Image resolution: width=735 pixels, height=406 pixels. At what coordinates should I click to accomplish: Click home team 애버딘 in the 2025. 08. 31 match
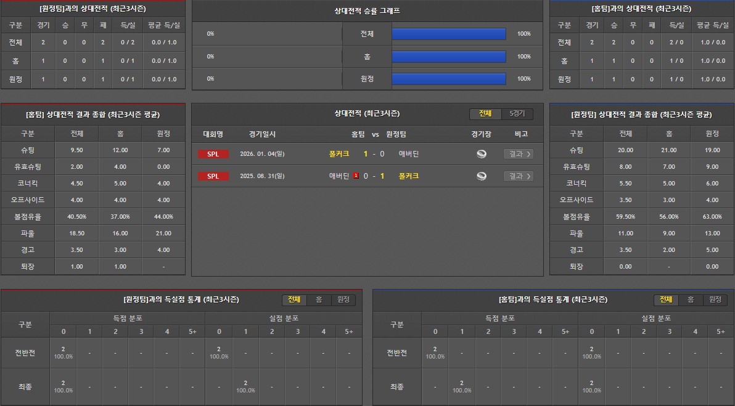339,176
